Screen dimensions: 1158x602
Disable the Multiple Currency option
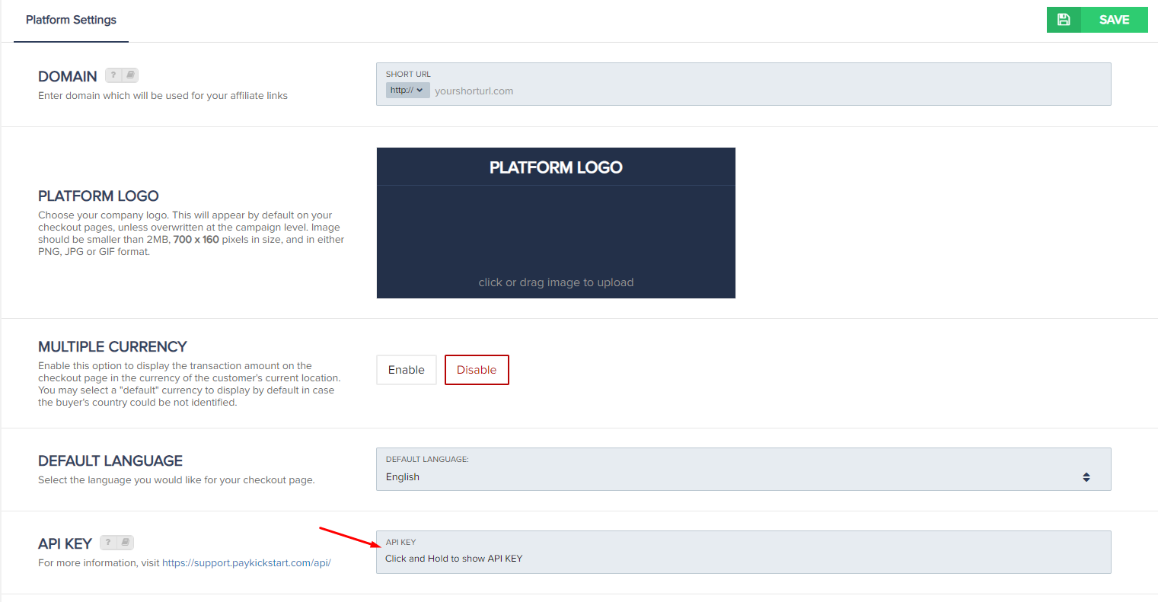[477, 370]
